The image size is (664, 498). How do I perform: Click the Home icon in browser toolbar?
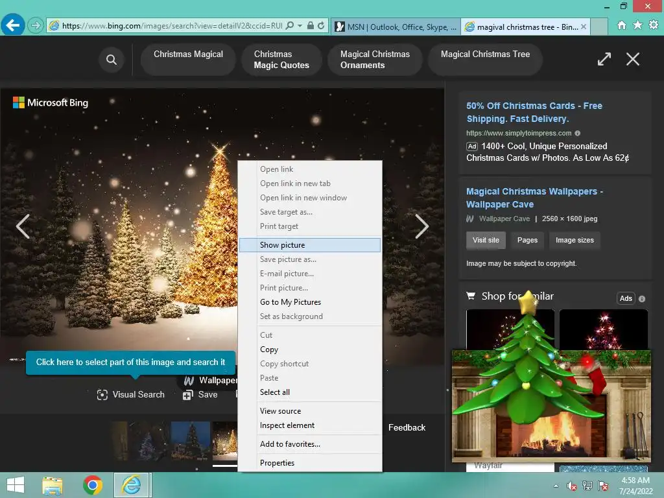coord(621,25)
